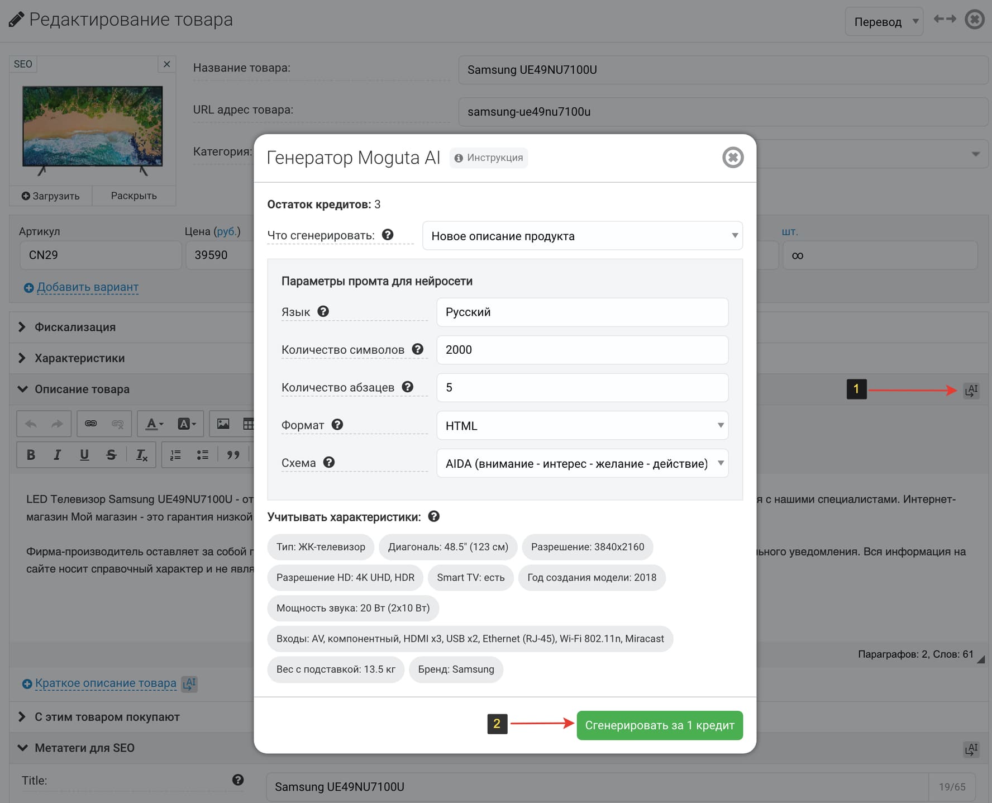The width and height of the screenshot is (992, 803).
Task: Click the Blockquote icon in the toolbar
Action: tap(234, 454)
